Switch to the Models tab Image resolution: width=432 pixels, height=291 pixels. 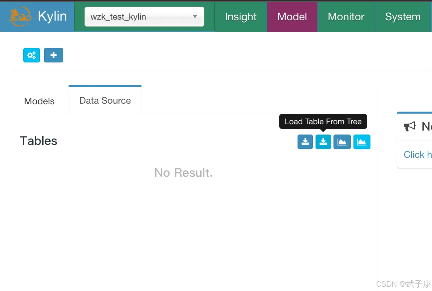pyautogui.click(x=39, y=101)
